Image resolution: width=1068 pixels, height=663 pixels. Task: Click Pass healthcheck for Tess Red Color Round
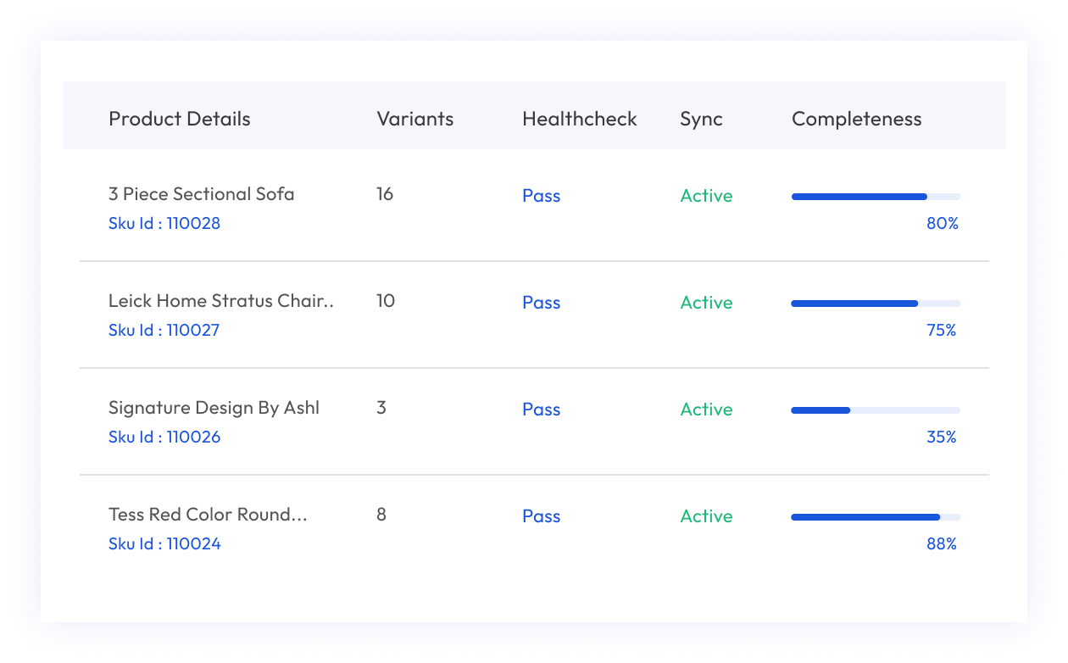coord(541,516)
